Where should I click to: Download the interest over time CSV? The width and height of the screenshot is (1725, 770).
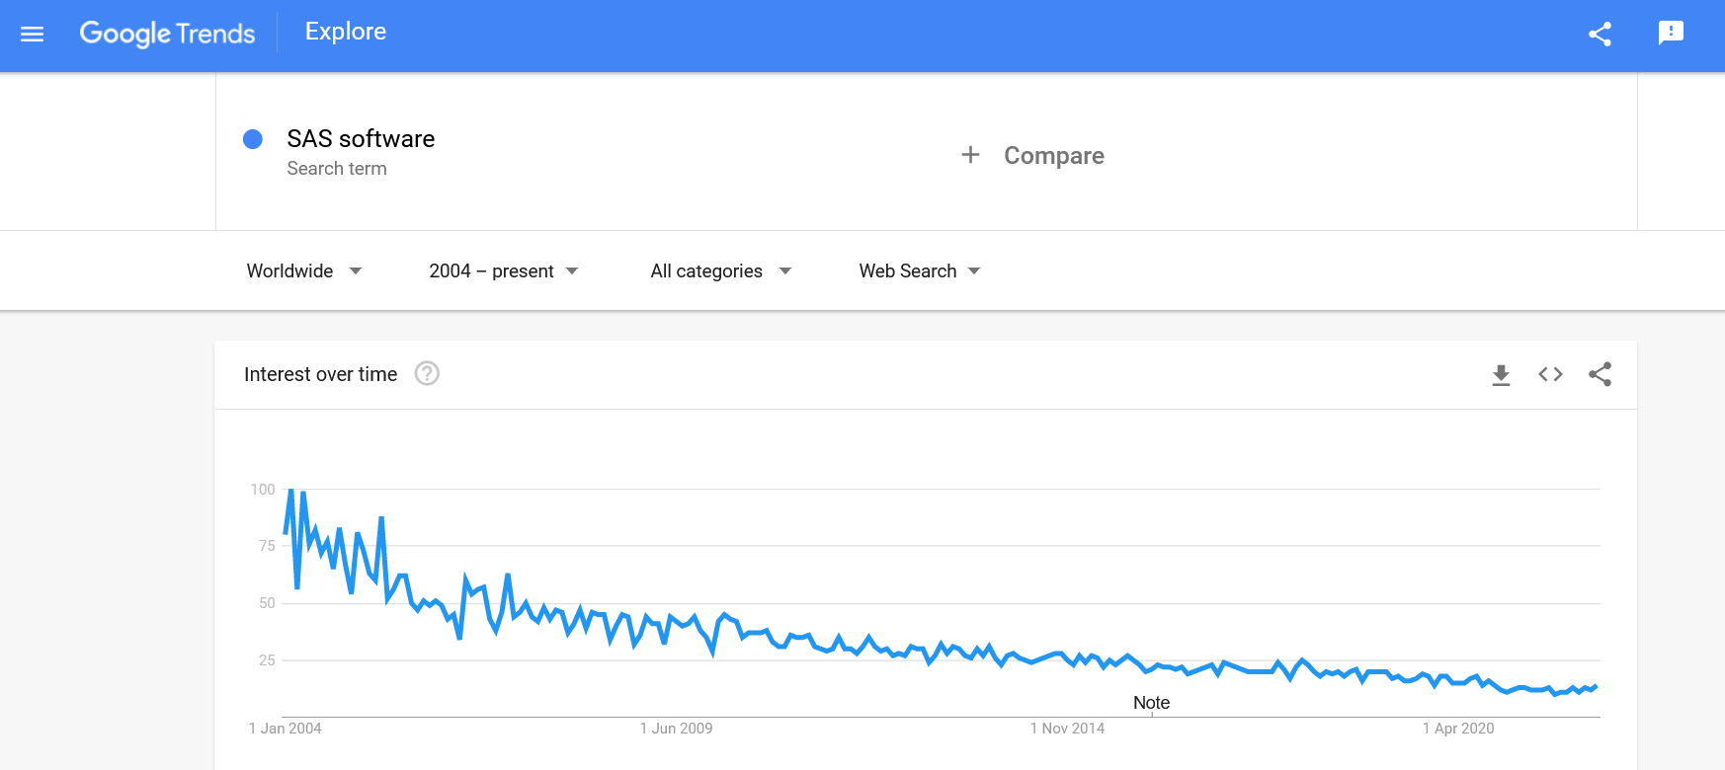pos(1501,374)
